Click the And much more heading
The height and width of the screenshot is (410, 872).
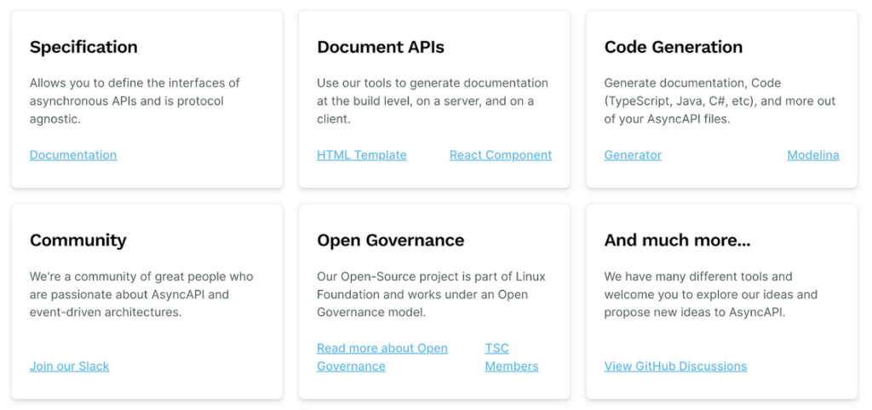click(x=677, y=240)
